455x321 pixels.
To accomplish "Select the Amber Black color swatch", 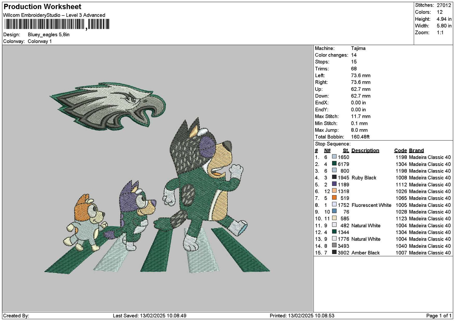I will (x=334, y=252).
